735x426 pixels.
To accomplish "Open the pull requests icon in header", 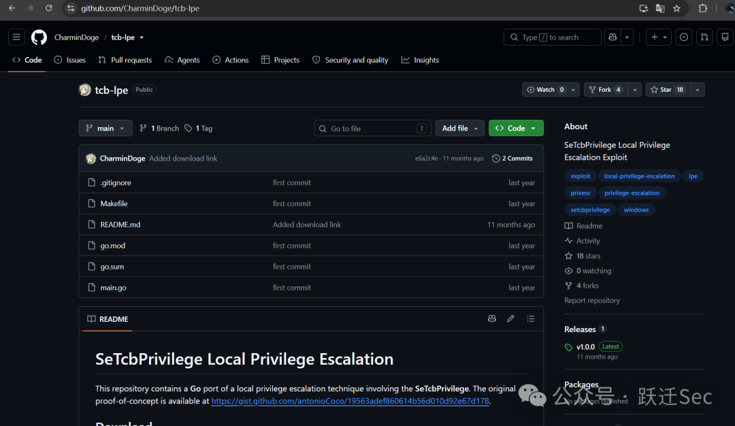I will pyautogui.click(x=704, y=37).
